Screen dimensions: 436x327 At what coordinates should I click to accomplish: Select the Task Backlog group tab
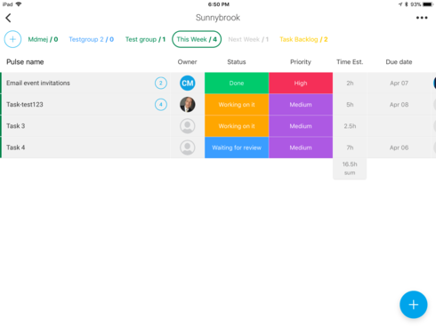303,39
